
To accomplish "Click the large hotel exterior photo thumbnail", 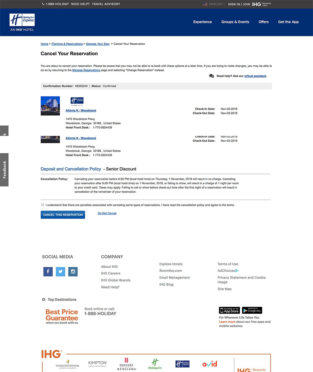I will (50, 106).
